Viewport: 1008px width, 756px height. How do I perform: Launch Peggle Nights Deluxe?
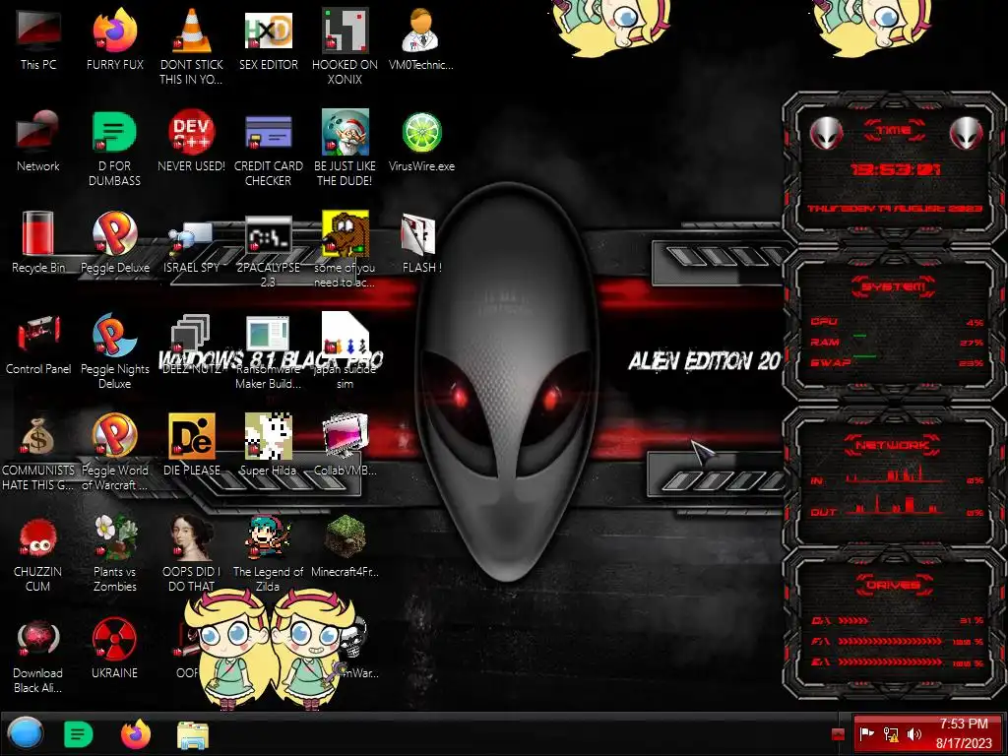[x=114, y=351]
